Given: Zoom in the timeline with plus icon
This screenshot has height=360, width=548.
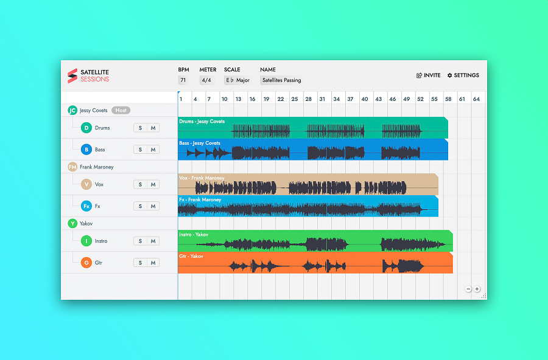Looking at the screenshot, I should (x=477, y=289).
